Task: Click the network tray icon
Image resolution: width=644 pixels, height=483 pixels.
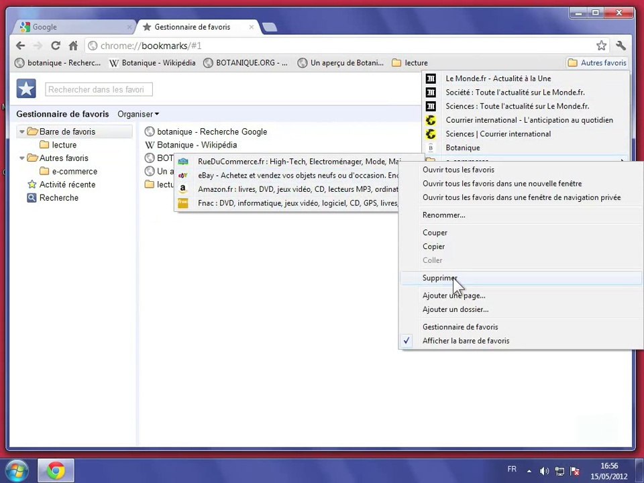Action: [559, 471]
